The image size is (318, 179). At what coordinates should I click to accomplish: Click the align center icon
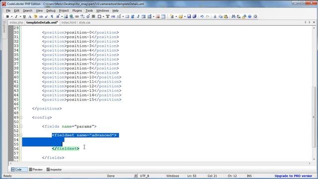pos(93,16)
